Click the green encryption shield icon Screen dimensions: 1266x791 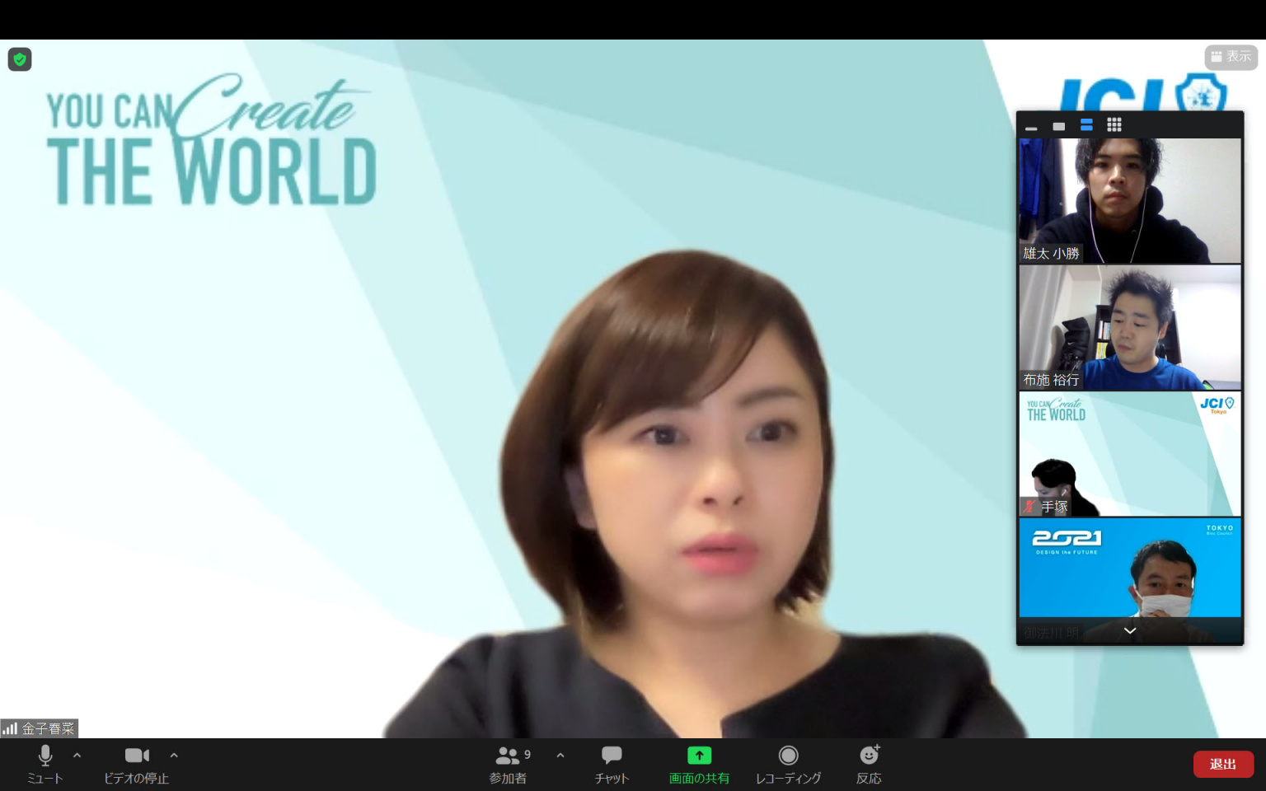point(20,60)
